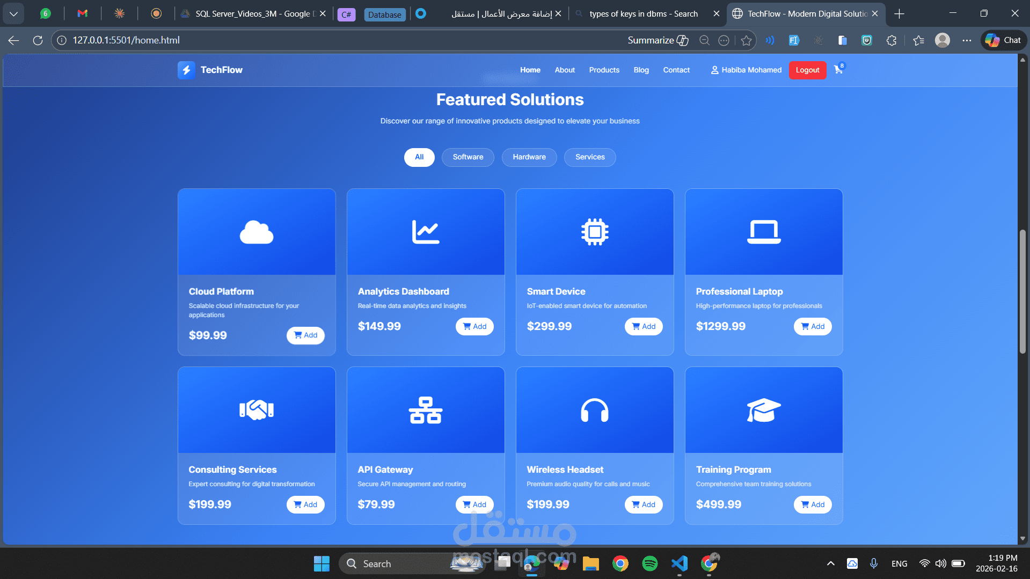Filter products by Services

pyautogui.click(x=590, y=157)
